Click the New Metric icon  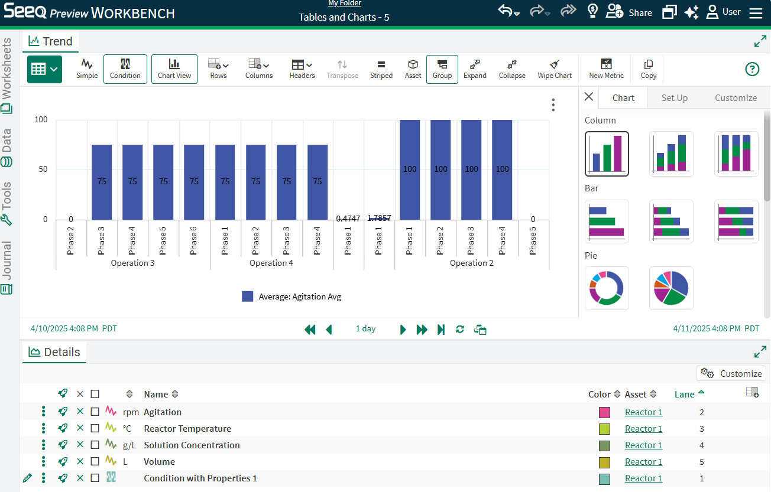tap(606, 69)
